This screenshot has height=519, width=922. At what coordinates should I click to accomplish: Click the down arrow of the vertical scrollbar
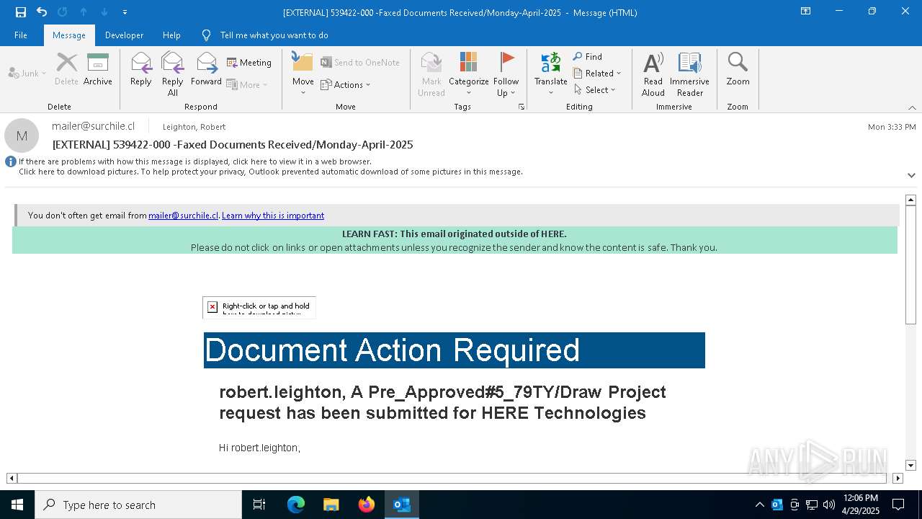point(910,466)
